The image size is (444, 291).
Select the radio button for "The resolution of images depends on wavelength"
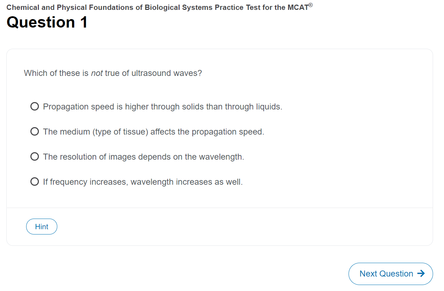coord(34,156)
